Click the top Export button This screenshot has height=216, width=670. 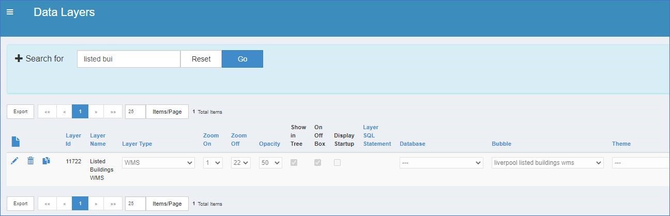tap(21, 112)
